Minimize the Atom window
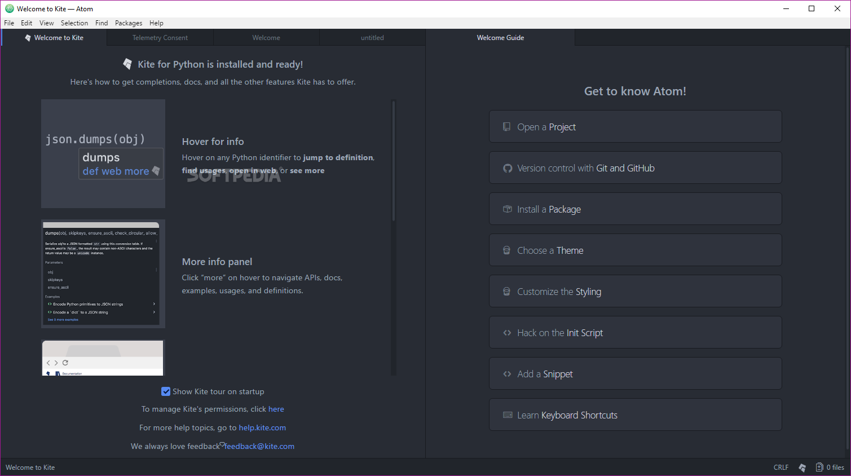This screenshot has height=476, width=851. (786, 8)
